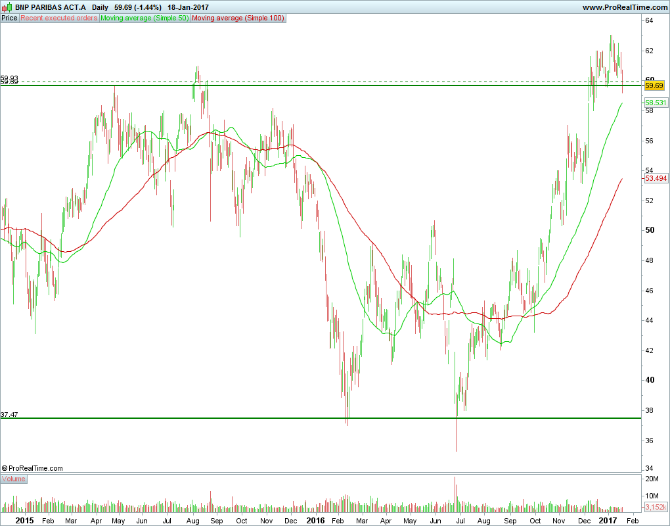Select the 59.93 dashed line label
Image resolution: width=670 pixels, height=526 pixels.
pyautogui.click(x=9, y=78)
